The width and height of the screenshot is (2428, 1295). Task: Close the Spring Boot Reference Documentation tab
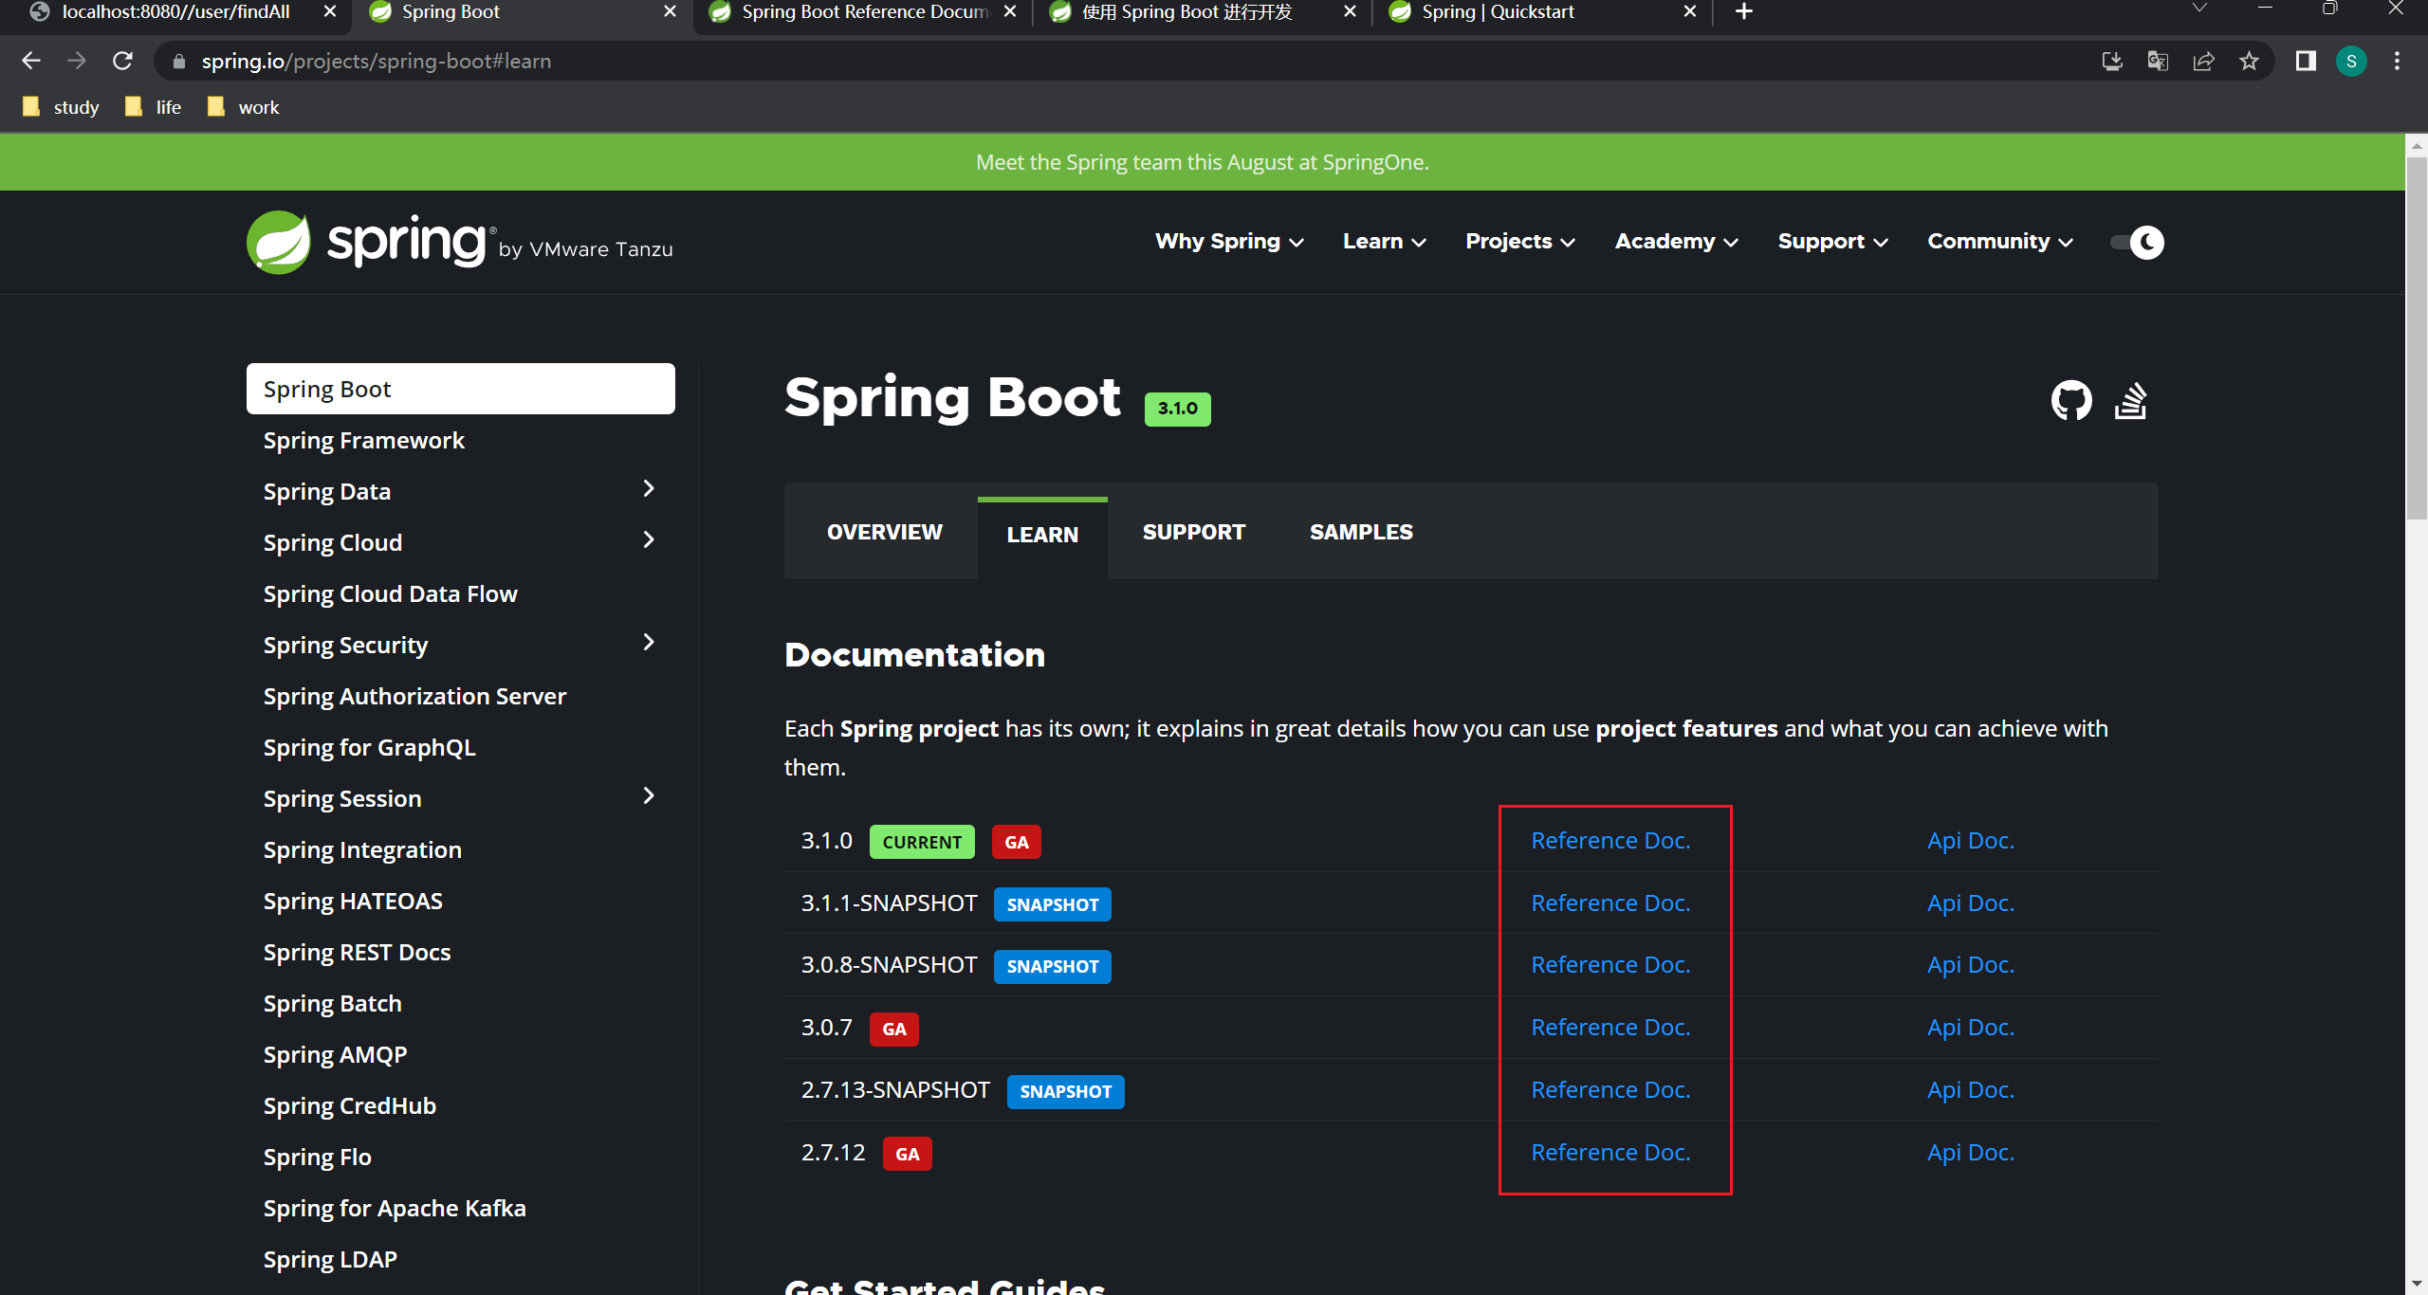pos(1010,11)
